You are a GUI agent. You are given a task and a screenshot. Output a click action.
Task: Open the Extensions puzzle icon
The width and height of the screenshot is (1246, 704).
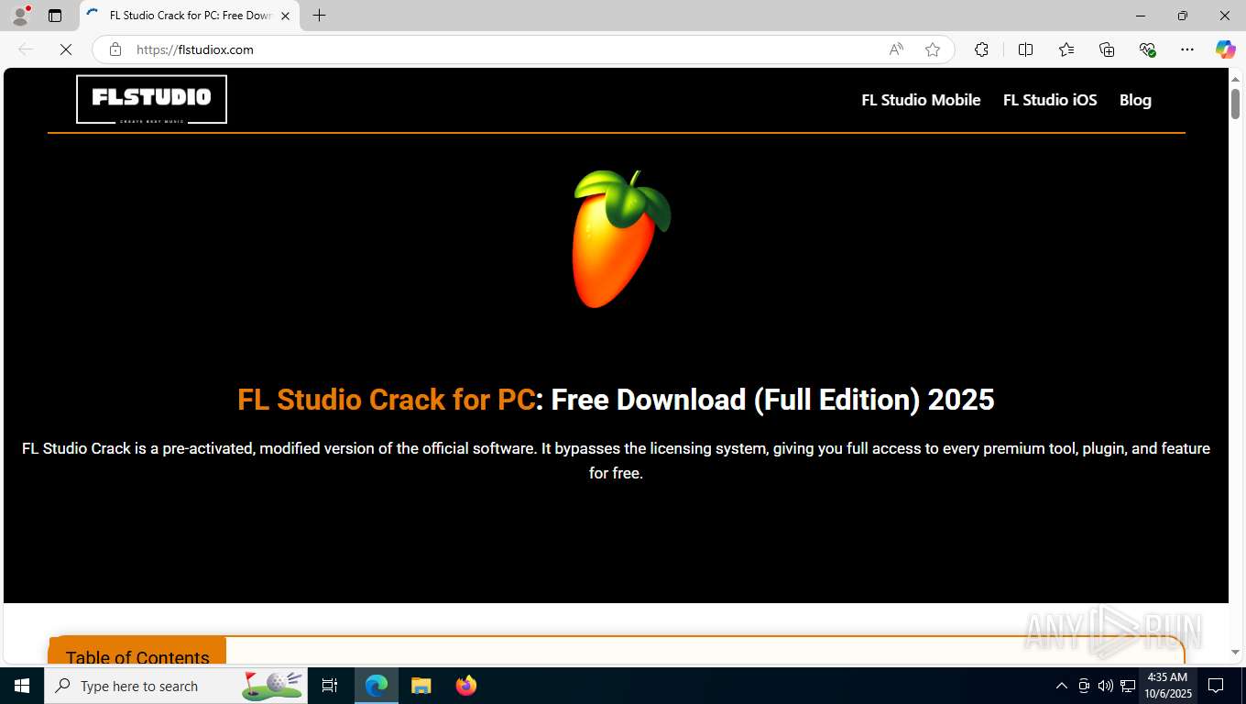tap(981, 49)
